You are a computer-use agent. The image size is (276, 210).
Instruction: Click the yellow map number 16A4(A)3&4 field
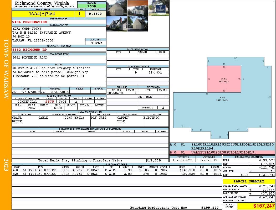pos(43,14)
